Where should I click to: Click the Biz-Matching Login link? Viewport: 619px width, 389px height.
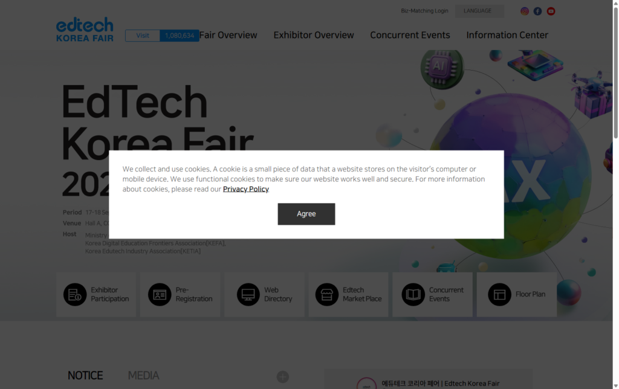[424, 11]
